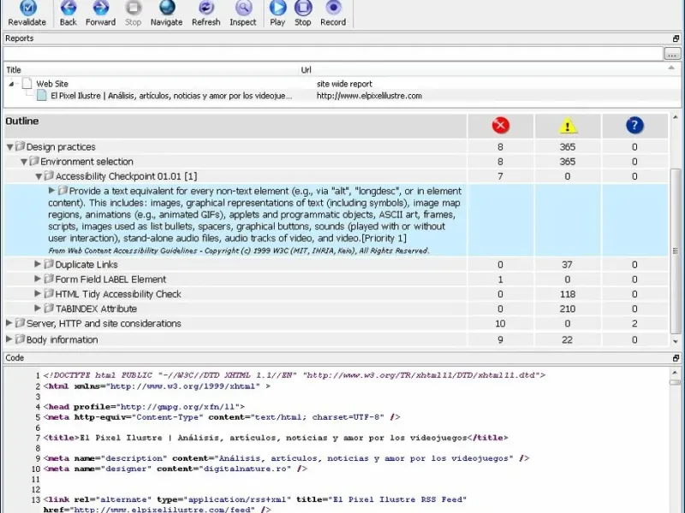Open Navigate globe icon
This screenshot has width=685, height=513.
[x=166, y=8]
